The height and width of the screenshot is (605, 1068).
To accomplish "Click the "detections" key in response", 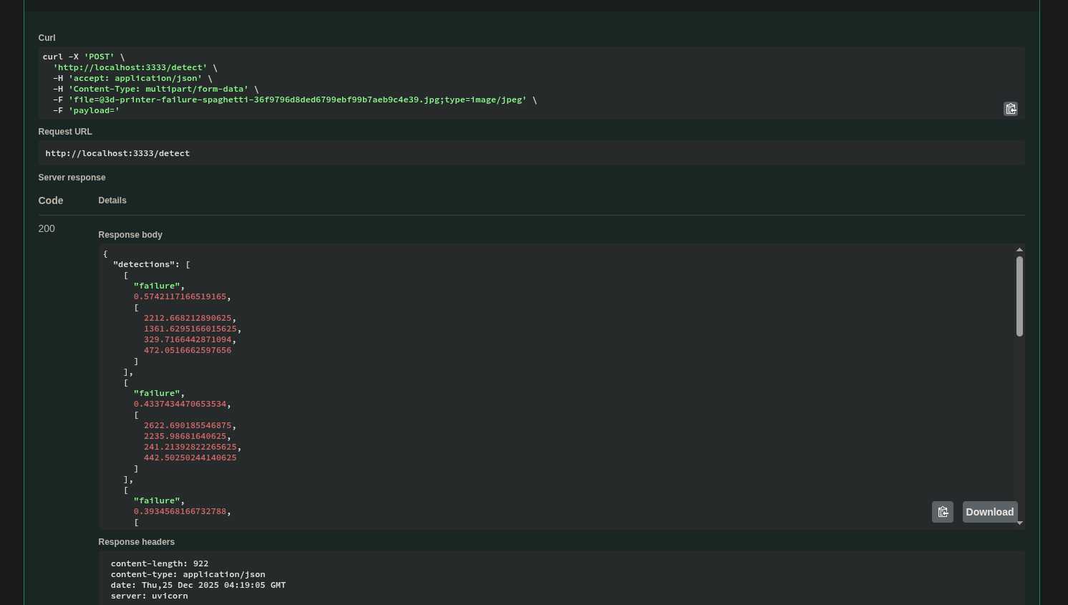I will (146, 264).
